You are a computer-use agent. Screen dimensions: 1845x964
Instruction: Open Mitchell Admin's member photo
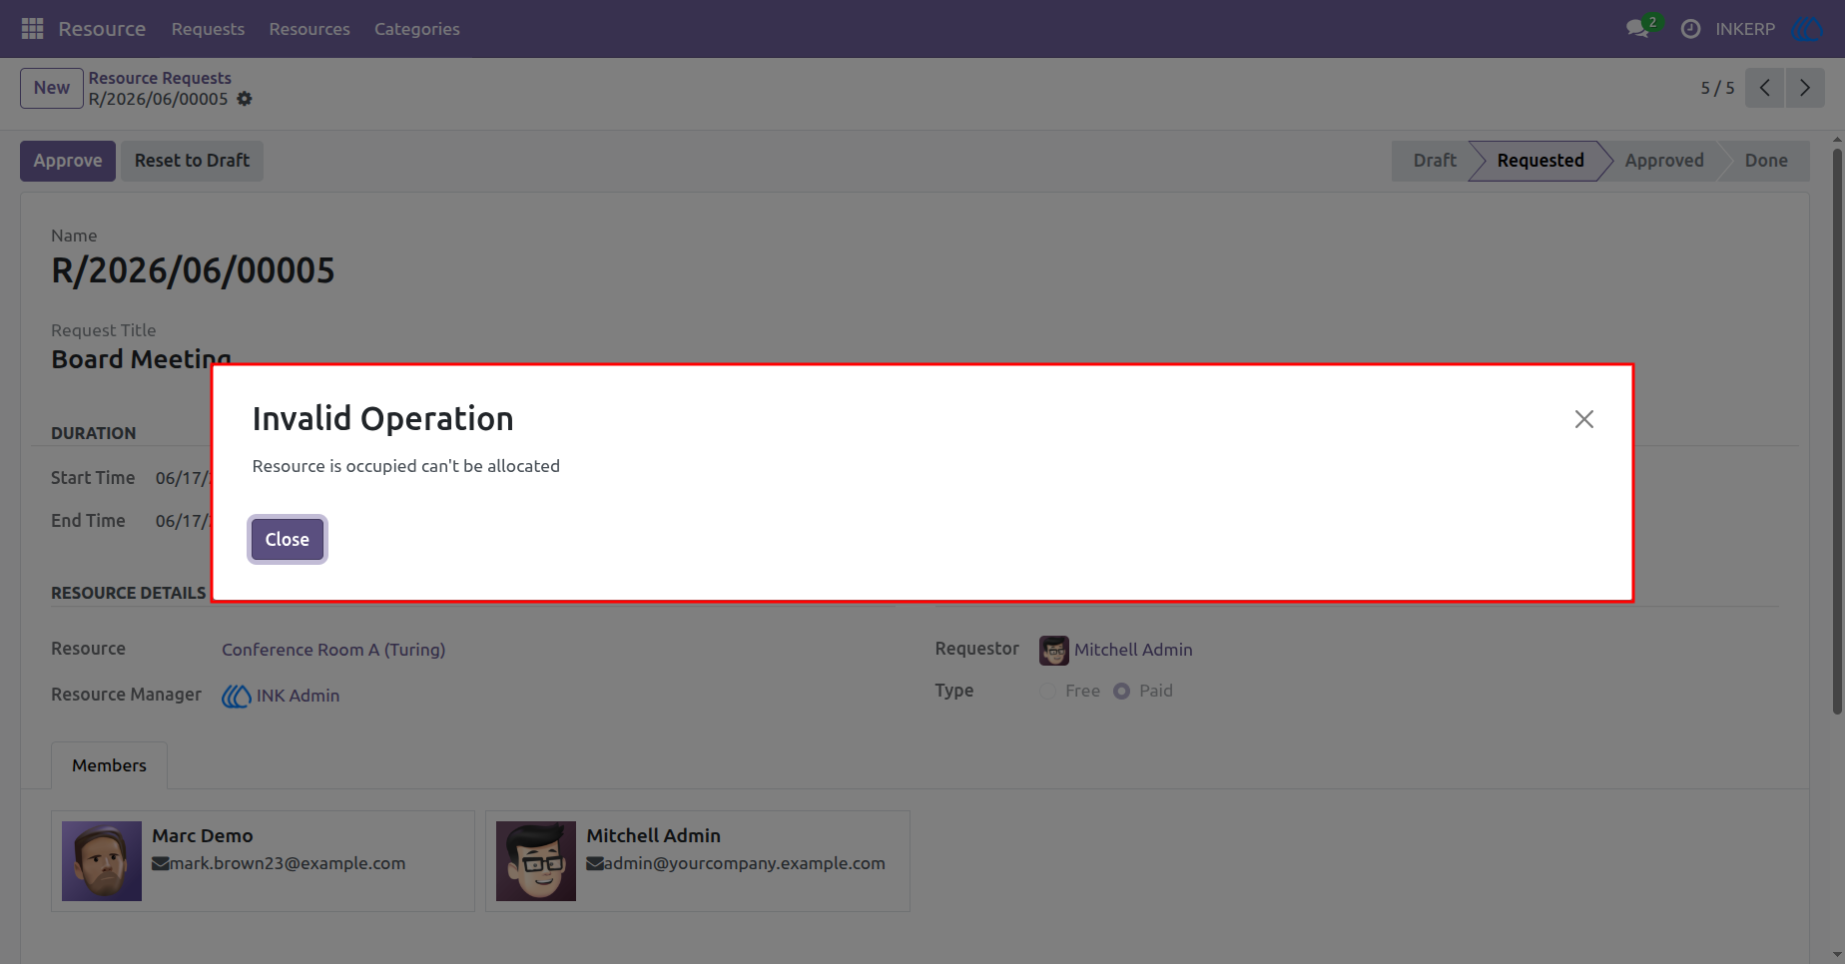click(x=536, y=861)
